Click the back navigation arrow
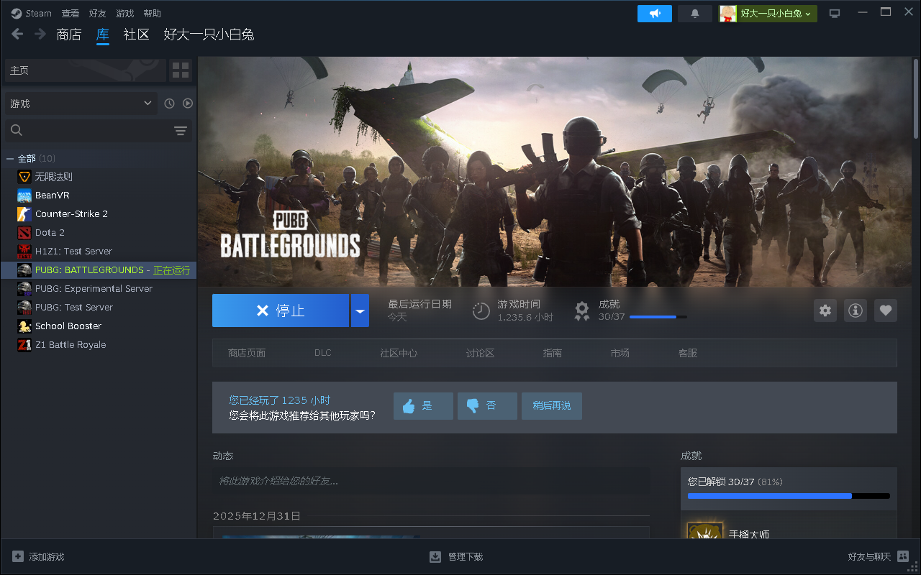Viewport: 921px width, 575px height. tap(17, 34)
